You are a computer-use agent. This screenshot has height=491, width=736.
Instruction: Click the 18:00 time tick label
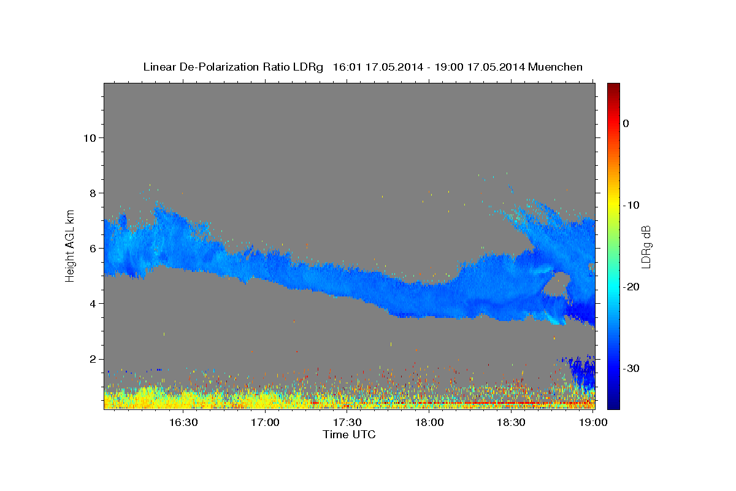(x=429, y=422)
